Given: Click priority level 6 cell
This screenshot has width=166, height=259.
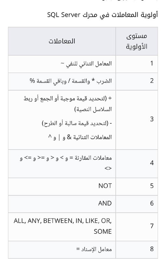Looking at the screenshot, I should tap(137, 204).
